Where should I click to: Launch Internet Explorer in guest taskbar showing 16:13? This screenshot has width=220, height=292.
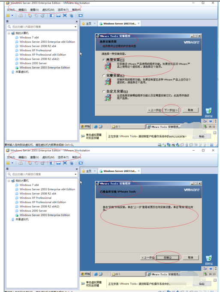(x=96, y=274)
